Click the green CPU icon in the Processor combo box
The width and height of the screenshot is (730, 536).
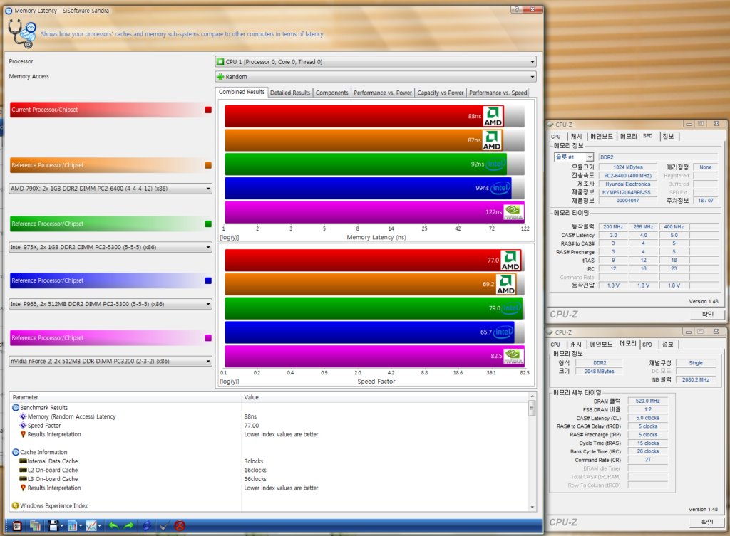point(221,62)
